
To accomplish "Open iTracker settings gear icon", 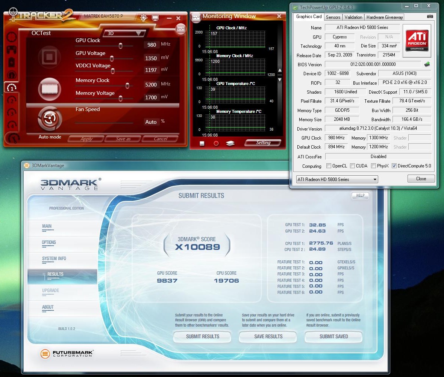I will (x=144, y=18).
